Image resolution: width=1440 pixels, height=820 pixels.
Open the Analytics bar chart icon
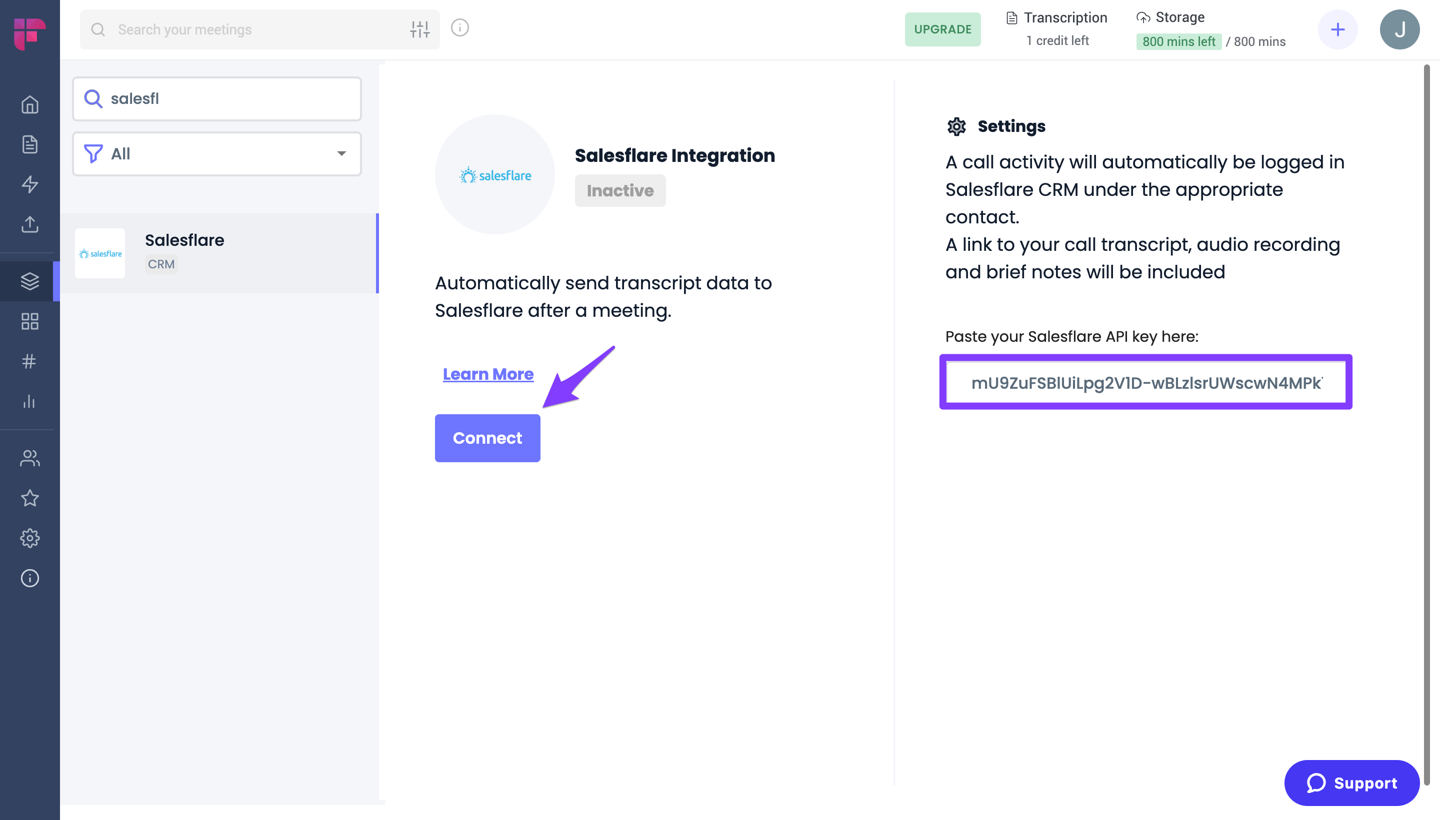(x=29, y=402)
